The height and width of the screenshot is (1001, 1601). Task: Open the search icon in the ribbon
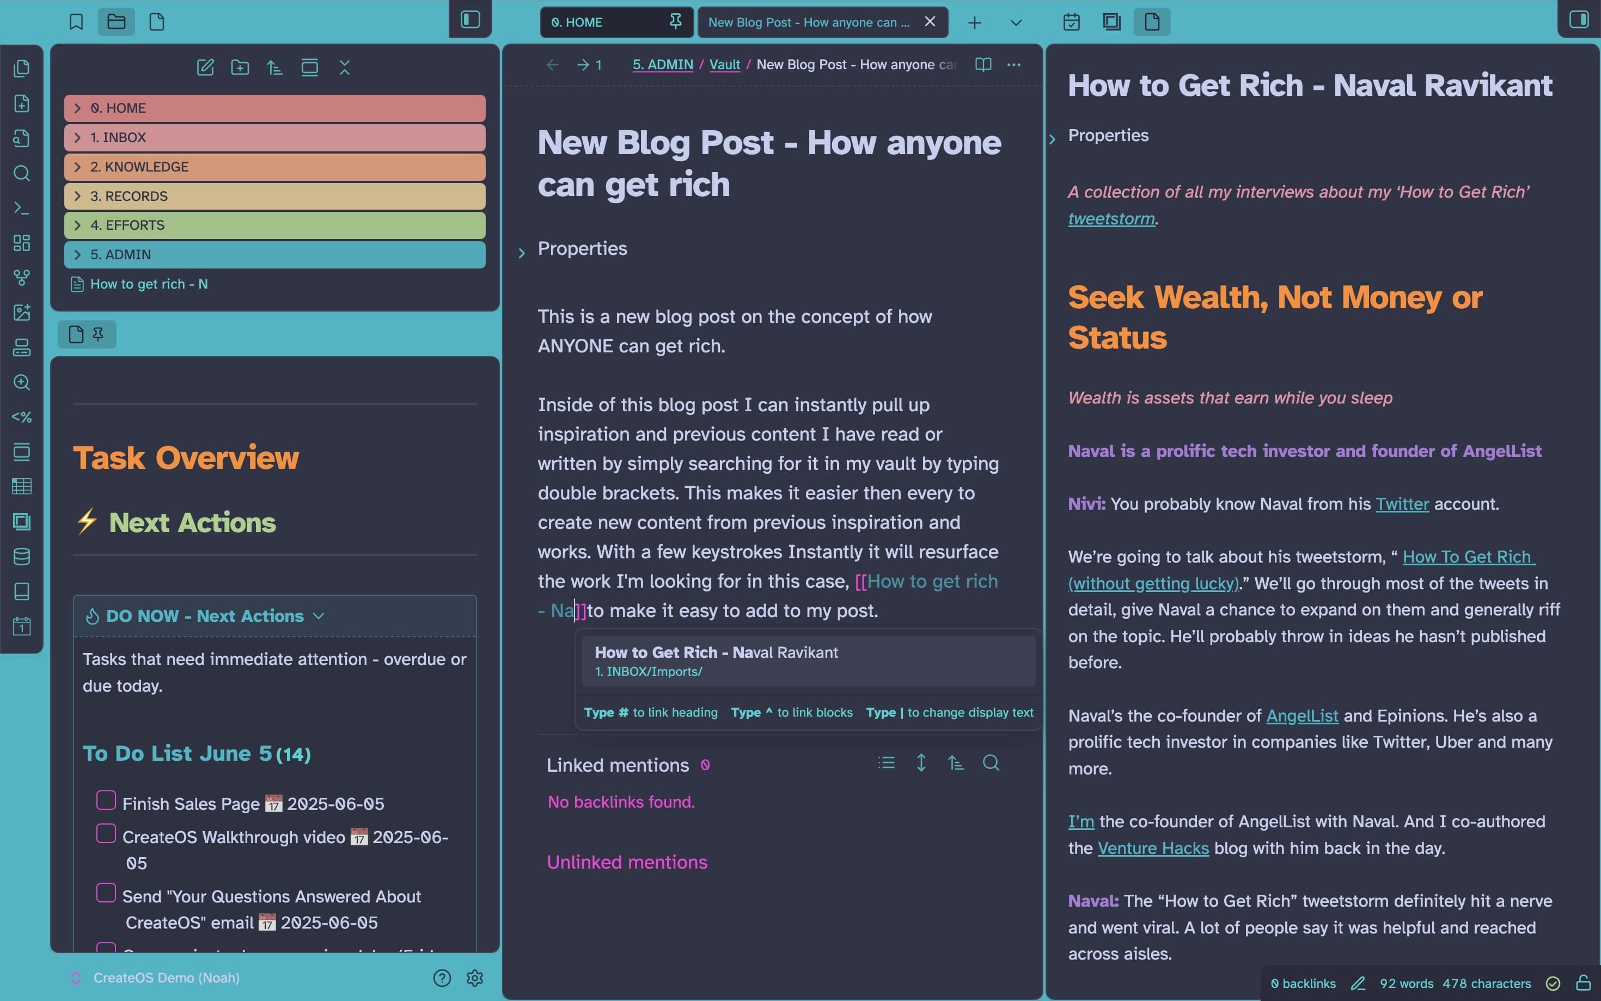(x=22, y=173)
